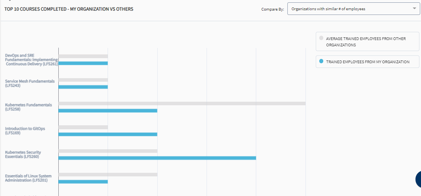Click the dark circular widget at right edge

pyautogui.click(x=418, y=179)
